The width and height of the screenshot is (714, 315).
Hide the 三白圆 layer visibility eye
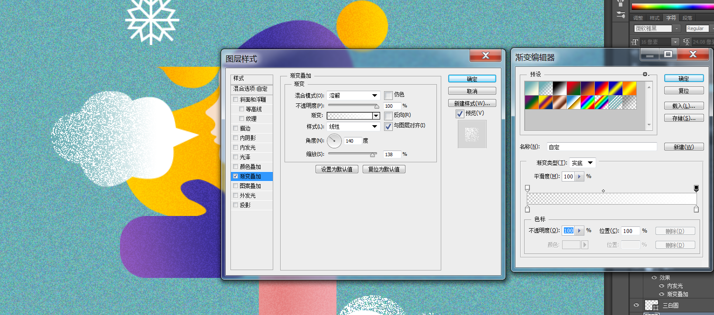[x=636, y=305]
